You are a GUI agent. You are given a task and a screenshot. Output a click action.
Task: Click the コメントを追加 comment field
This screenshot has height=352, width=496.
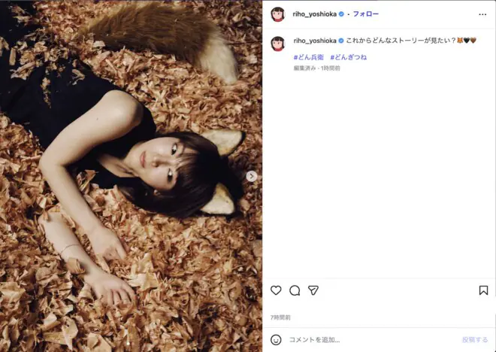tap(372, 340)
